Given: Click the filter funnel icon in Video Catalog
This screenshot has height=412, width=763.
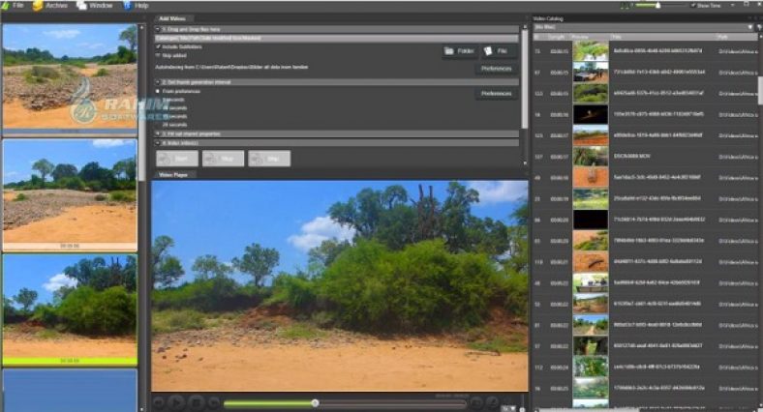Looking at the screenshot, I should (758, 28).
